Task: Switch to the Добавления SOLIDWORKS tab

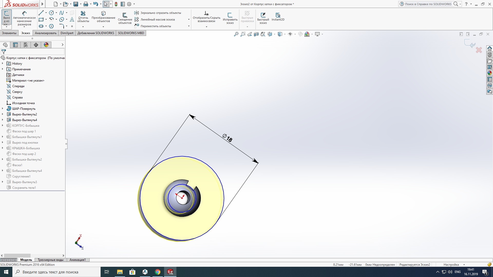Action: pyautogui.click(x=96, y=33)
